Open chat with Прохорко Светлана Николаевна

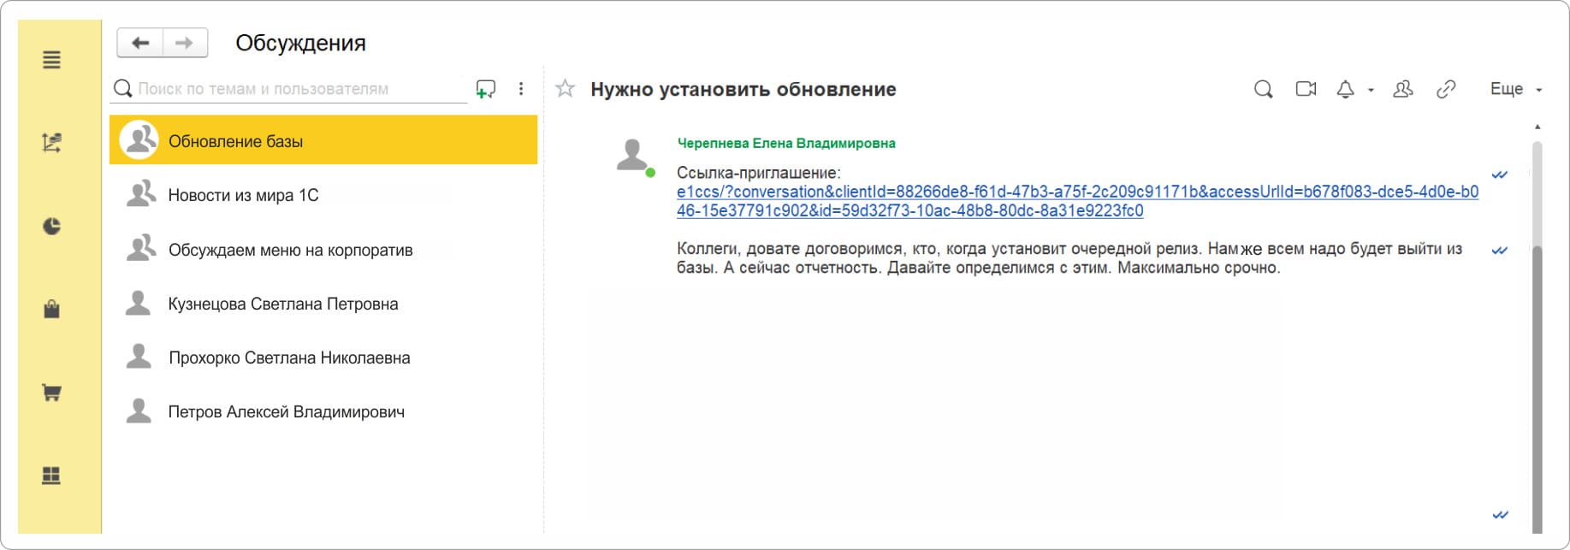click(323, 357)
